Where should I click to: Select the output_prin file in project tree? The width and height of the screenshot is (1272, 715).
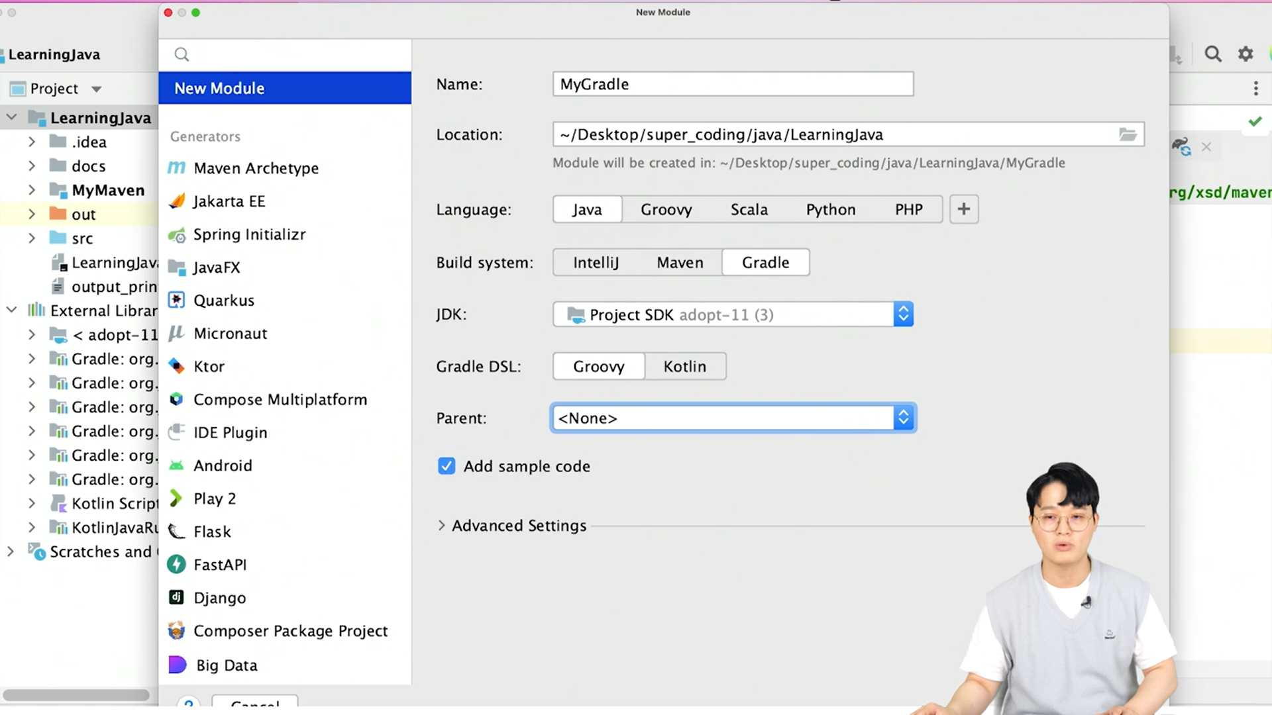point(79,287)
